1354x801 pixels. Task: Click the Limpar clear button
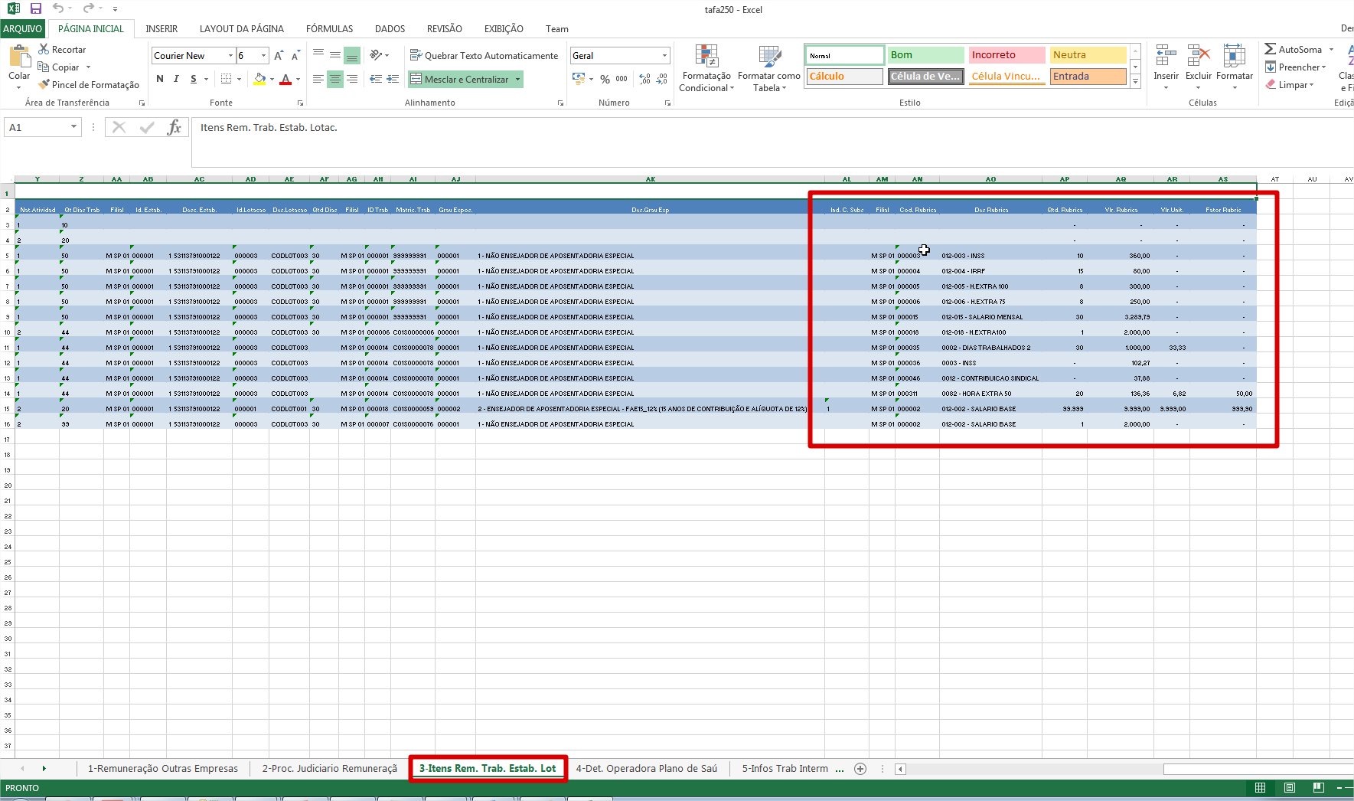(1289, 85)
